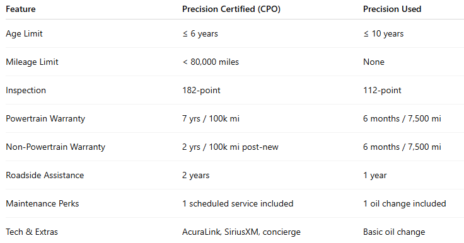Click the ≤ 10 years cell
The width and height of the screenshot is (464, 243).
383,34
